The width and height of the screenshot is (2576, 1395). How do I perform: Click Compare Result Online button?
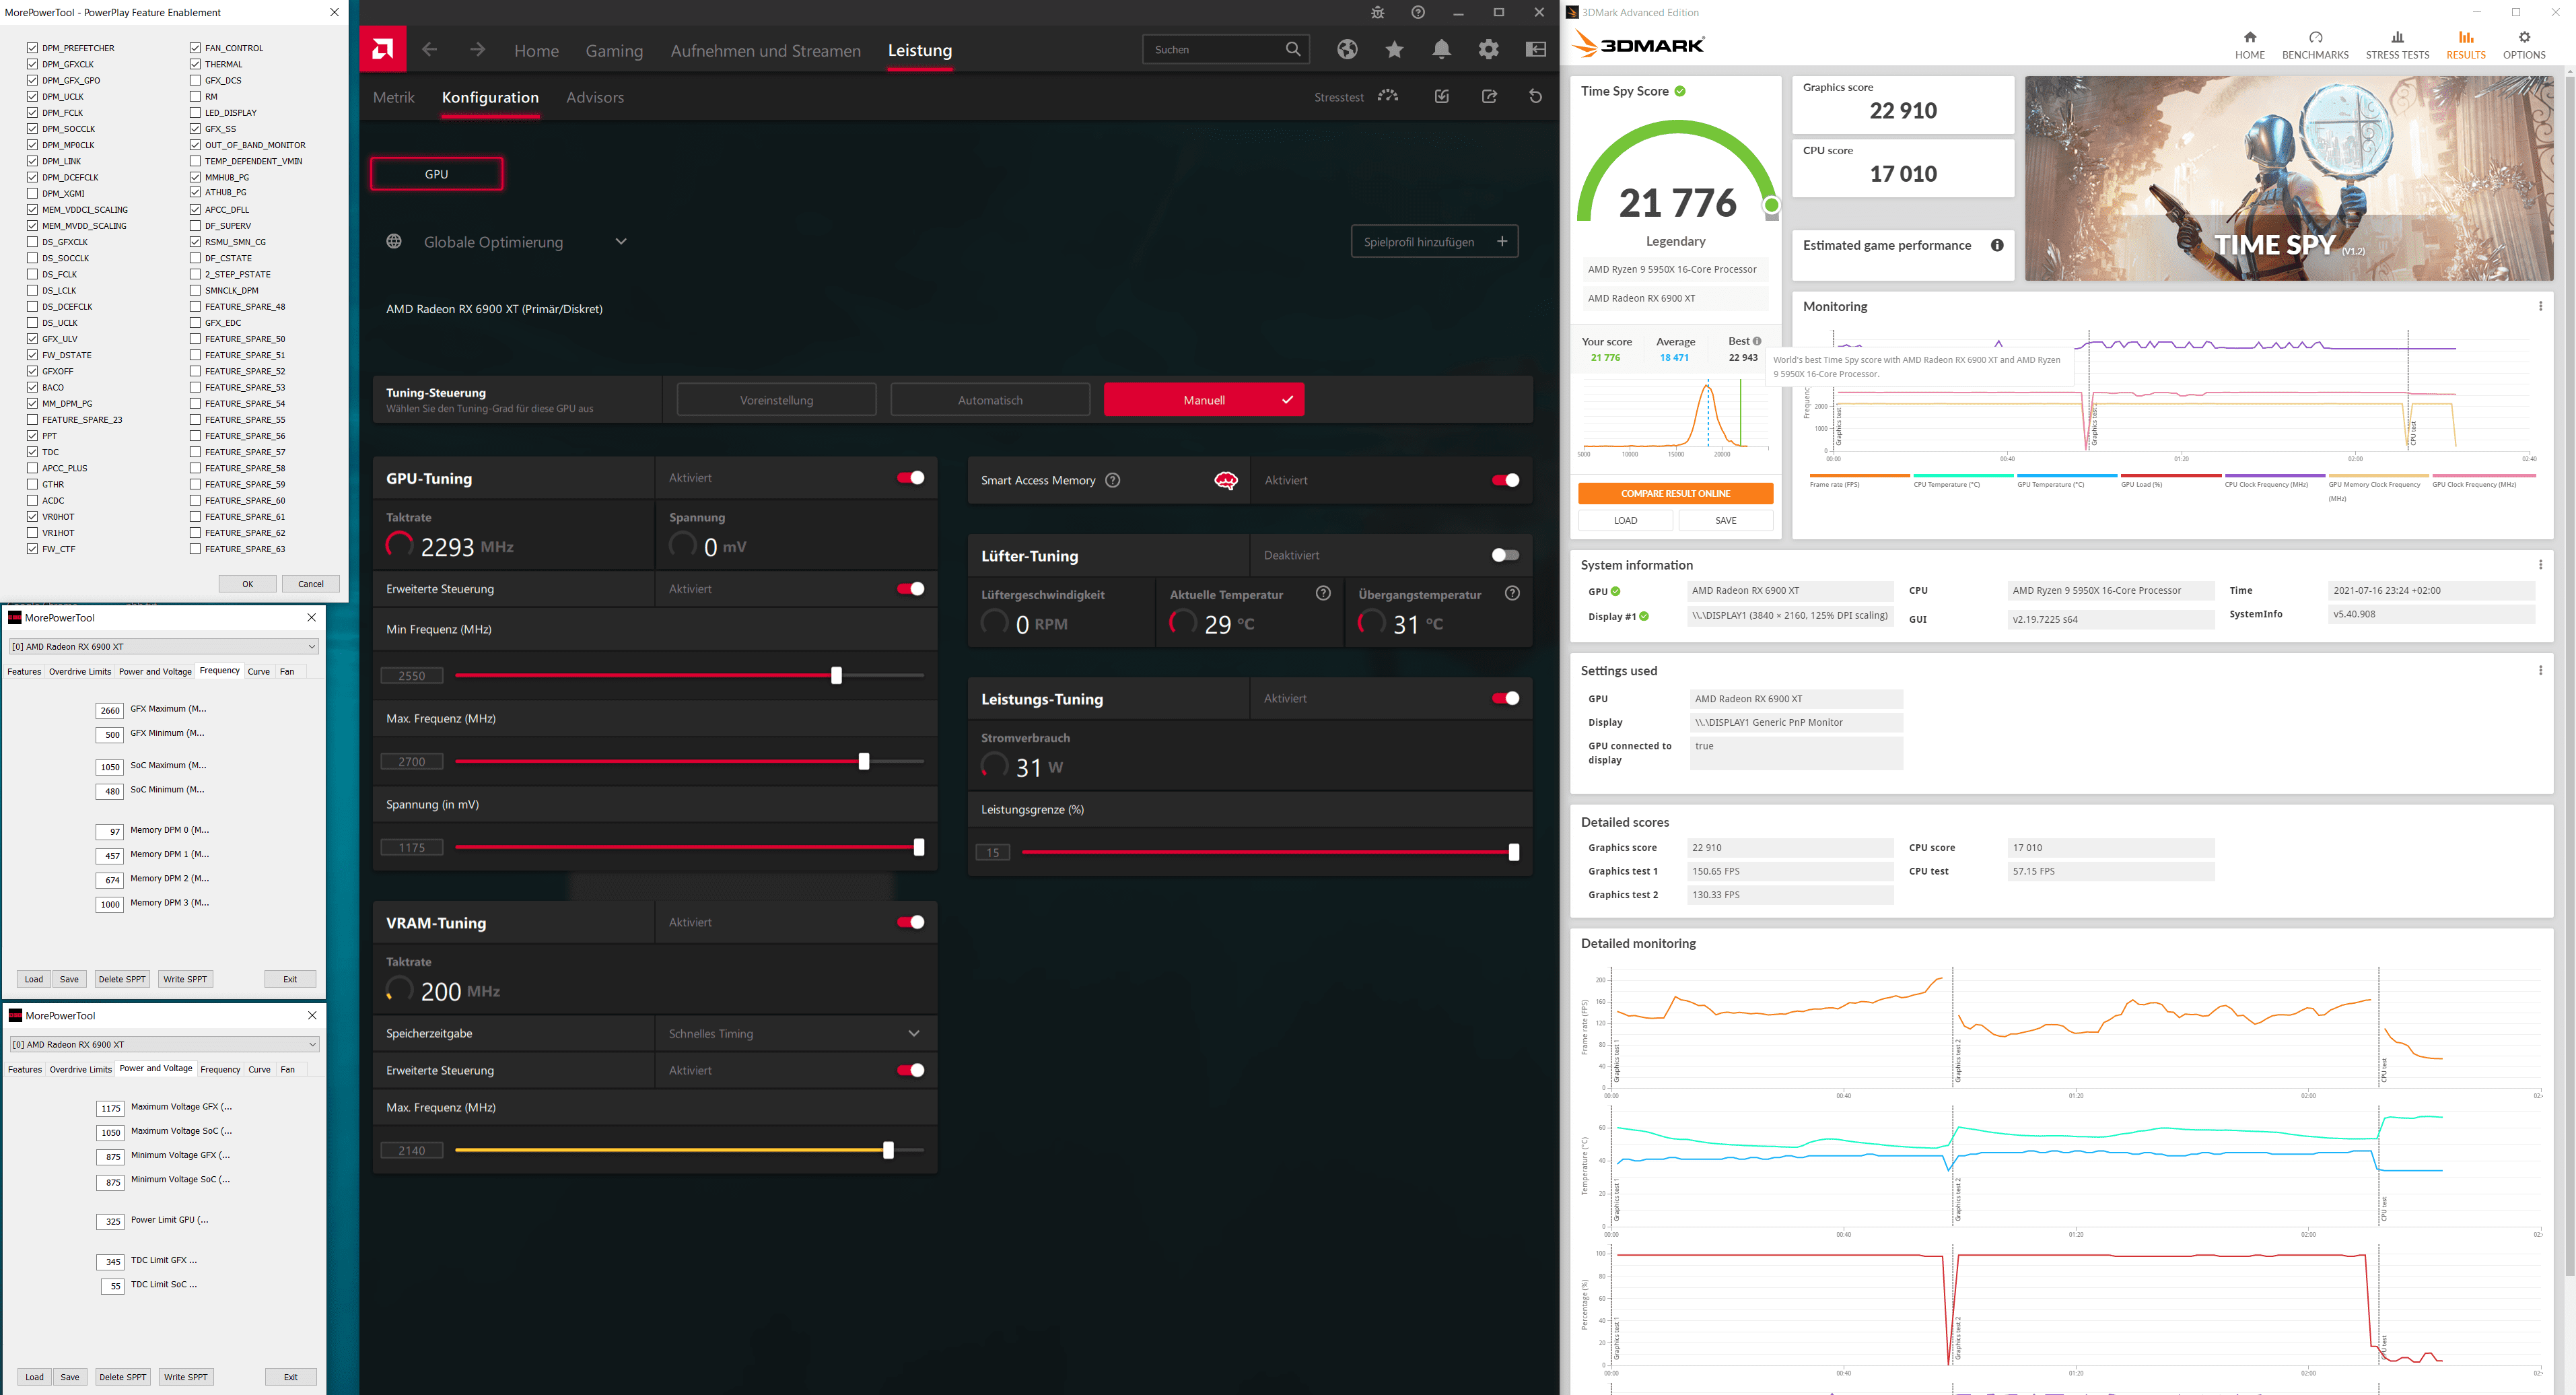pos(1675,493)
